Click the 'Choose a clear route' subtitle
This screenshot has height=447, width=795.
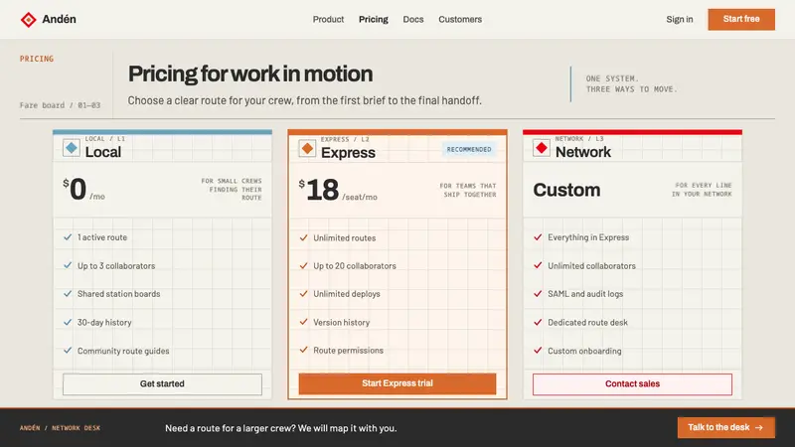[x=305, y=101]
